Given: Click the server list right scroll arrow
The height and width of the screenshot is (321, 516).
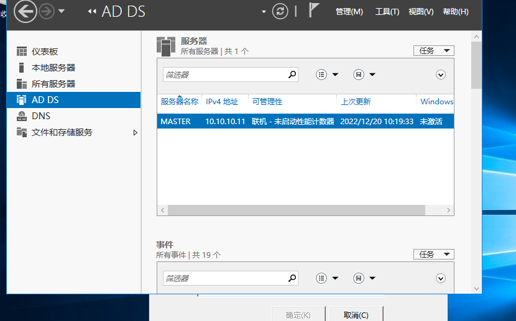Looking at the screenshot, I should 448,210.
